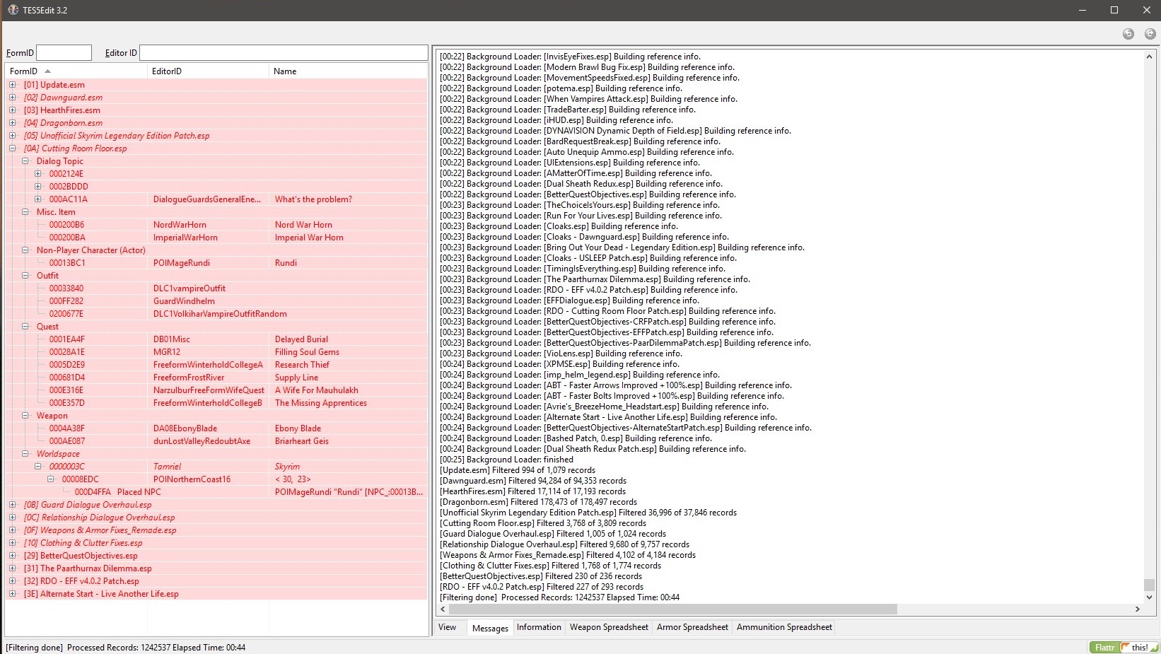Collapse the 0000003C Tamriel worldspace record
This screenshot has height=654, width=1161.
tap(38, 467)
